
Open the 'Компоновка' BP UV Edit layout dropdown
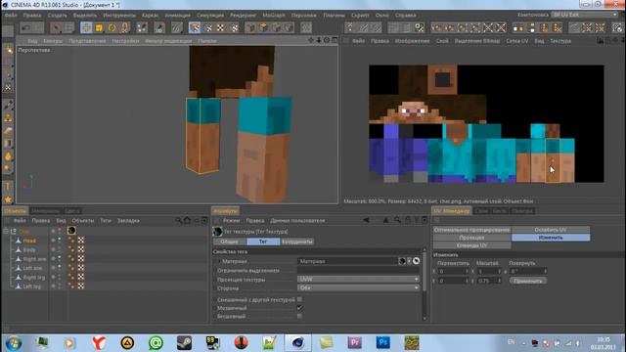click(585, 15)
